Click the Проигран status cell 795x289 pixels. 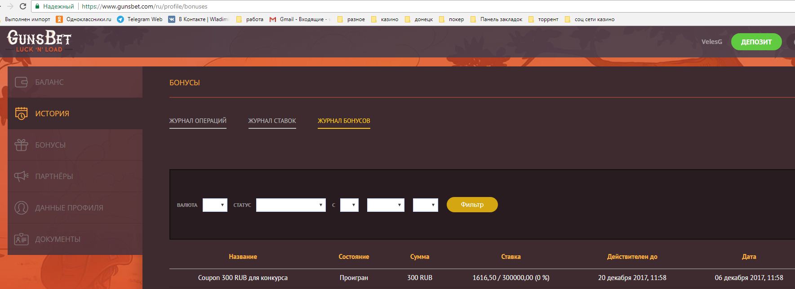coord(354,278)
